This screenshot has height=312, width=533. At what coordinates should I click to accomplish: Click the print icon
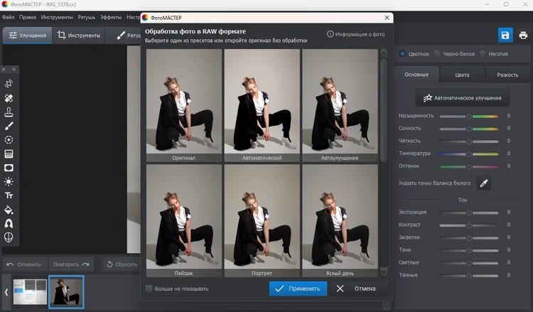click(x=522, y=35)
